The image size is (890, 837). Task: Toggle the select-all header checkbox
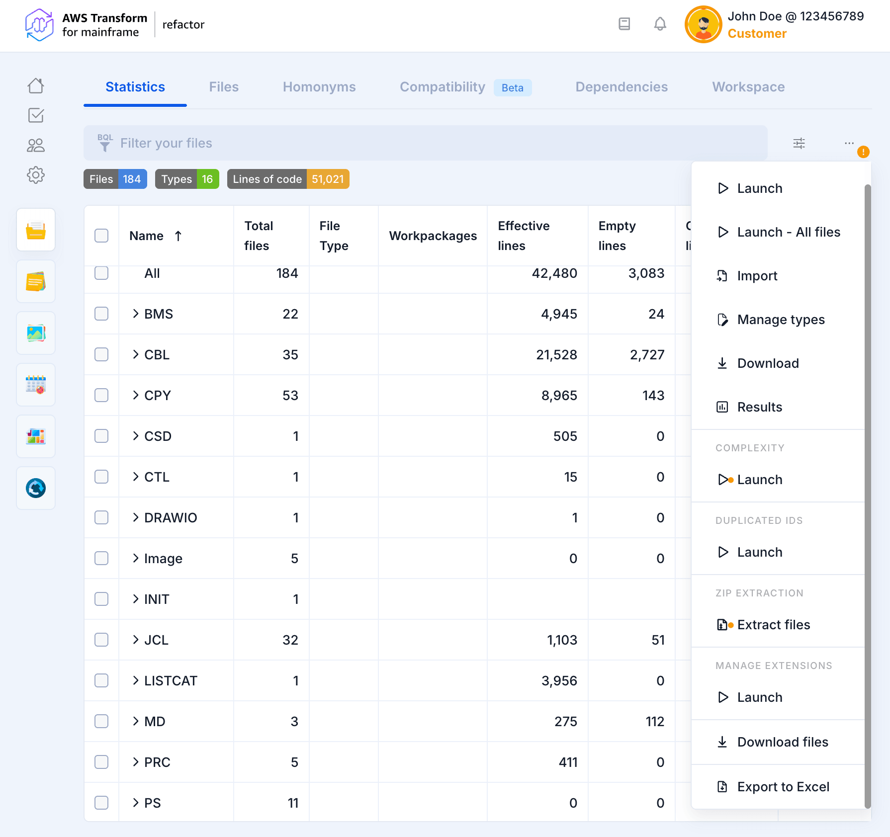point(101,236)
